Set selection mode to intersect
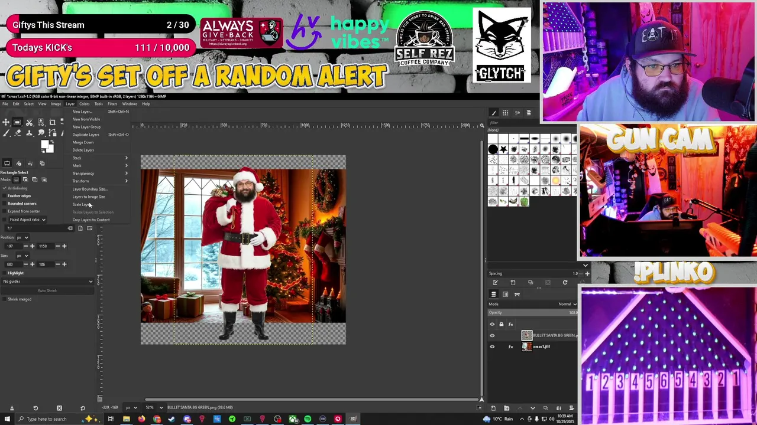 (44, 179)
